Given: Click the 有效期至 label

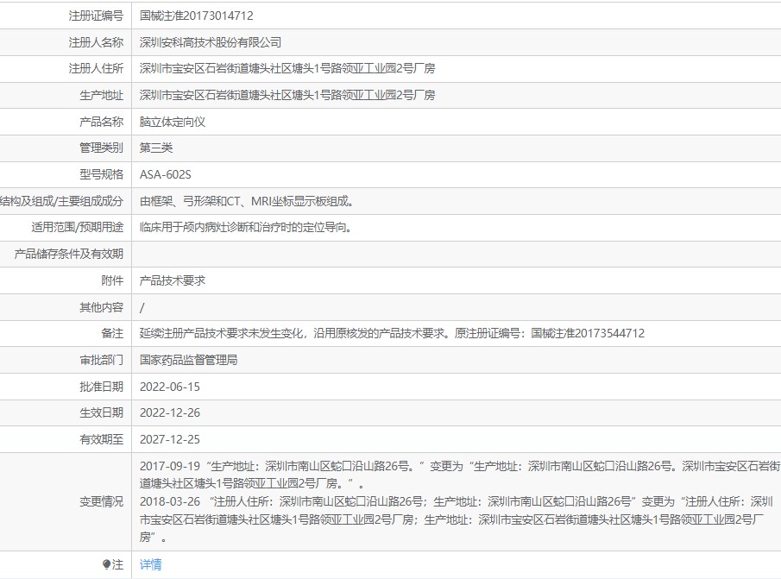Looking at the screenshot, I should click(x=101, y=439).
